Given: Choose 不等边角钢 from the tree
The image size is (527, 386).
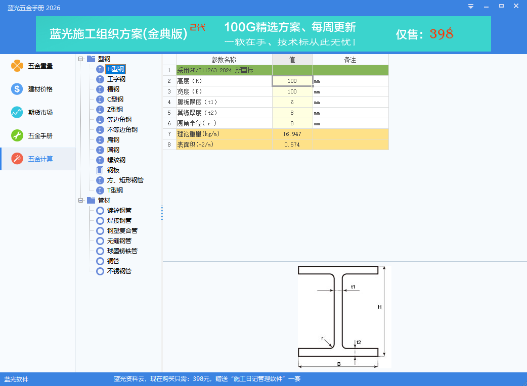Looking at the screenshot, I should click(122, 130).
